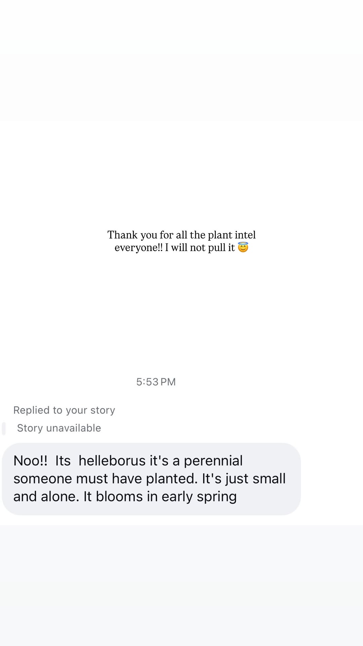Tap "someone must have planted" in the message
Image resolution: width=363 pixels, height=646 pixels.
point(105,479)
